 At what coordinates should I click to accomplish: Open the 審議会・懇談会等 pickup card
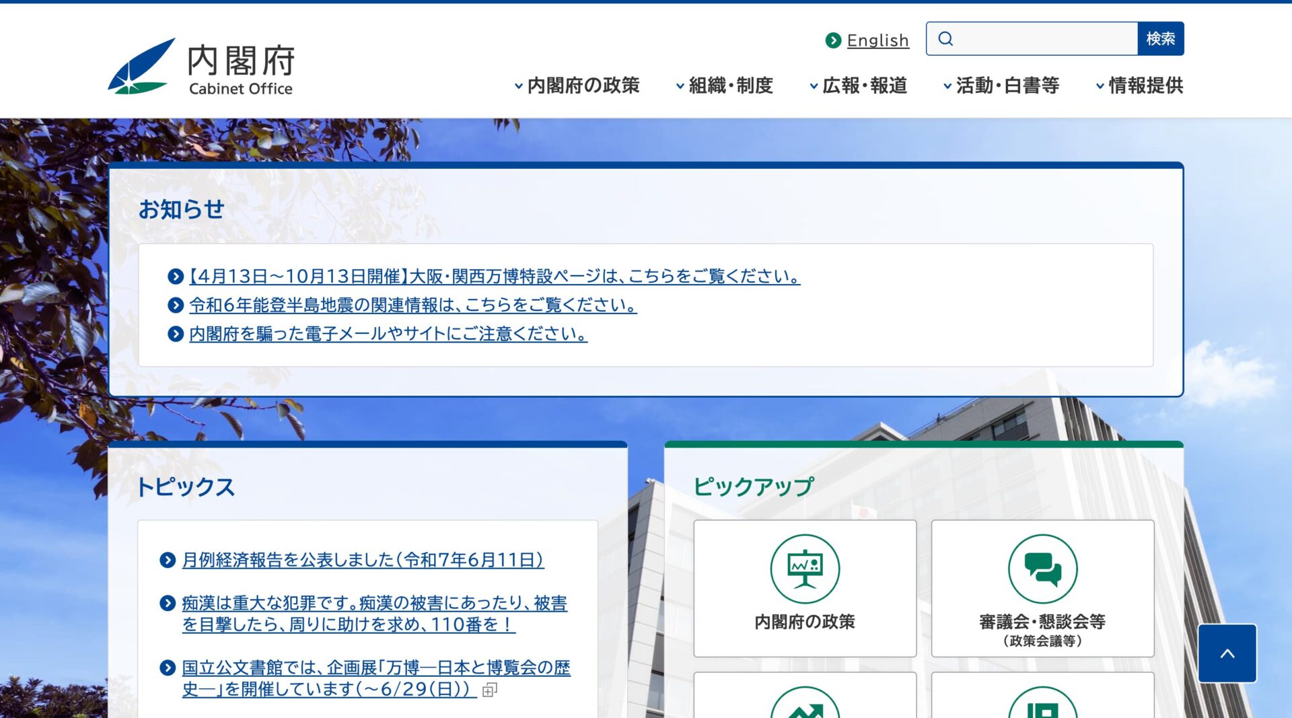click(1042, 589)
